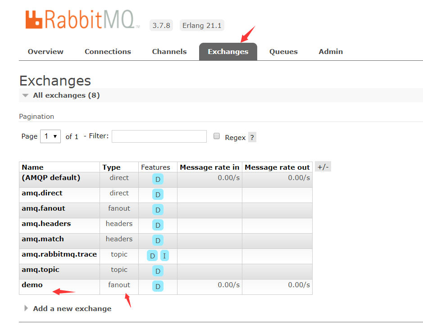Click the 3.7.8 version badge
The width and height of the screenshot is (423, 325).
161,25
